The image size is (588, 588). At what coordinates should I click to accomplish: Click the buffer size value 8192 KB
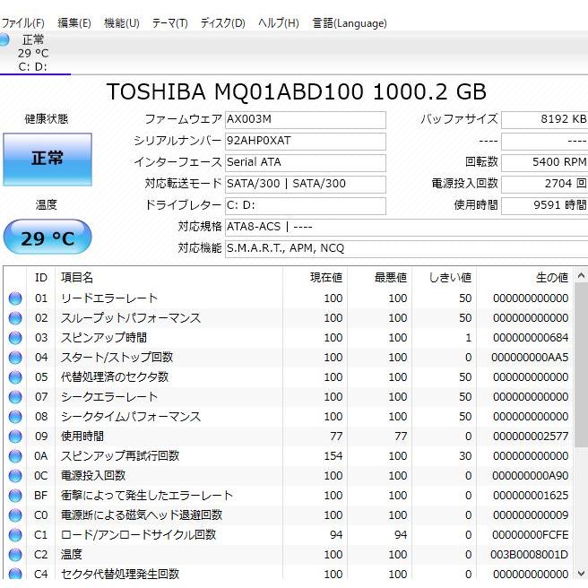(x=544, y=119)
